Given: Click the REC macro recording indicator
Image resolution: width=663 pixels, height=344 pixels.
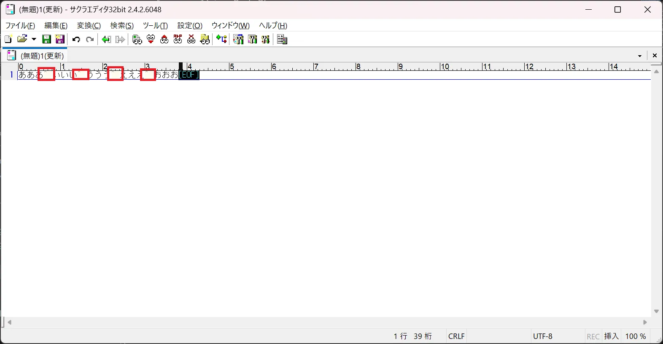Looking at the screenshot, I should point(593,336).
